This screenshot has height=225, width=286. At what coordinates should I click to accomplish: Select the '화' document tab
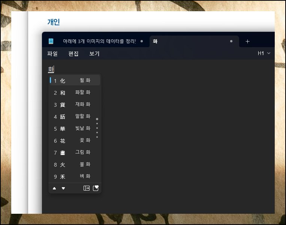[x=194, y=41]
